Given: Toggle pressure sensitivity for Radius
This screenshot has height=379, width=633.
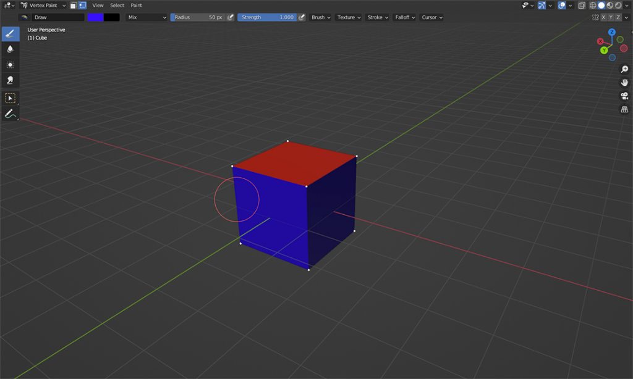Looking at the screenshot, I should point(231,17).
